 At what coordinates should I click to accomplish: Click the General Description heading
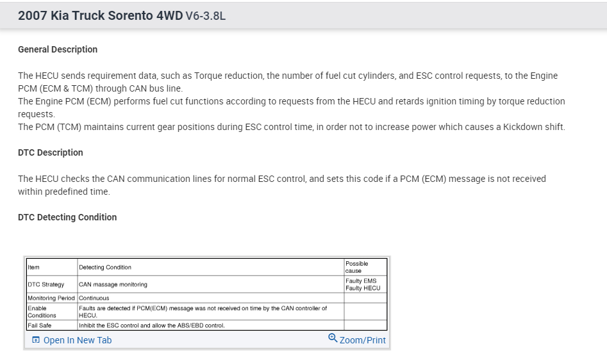(58, 49)
